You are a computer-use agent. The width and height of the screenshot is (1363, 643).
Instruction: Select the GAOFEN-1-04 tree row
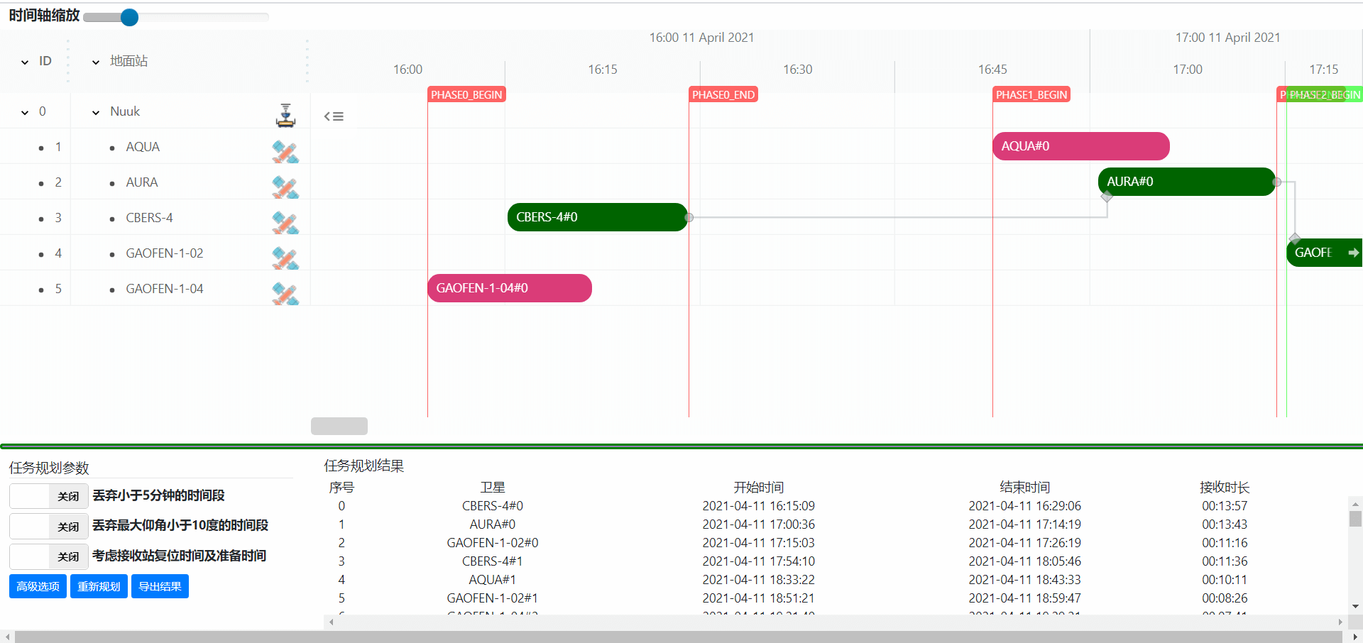[x=155, y=289]
